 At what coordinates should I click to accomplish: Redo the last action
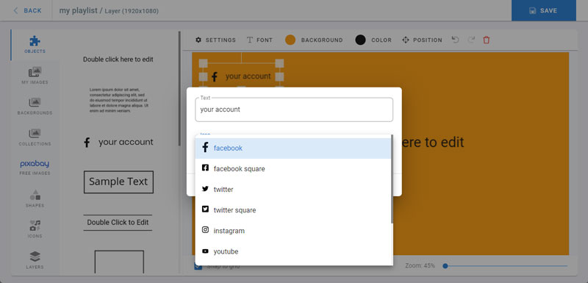471,40
